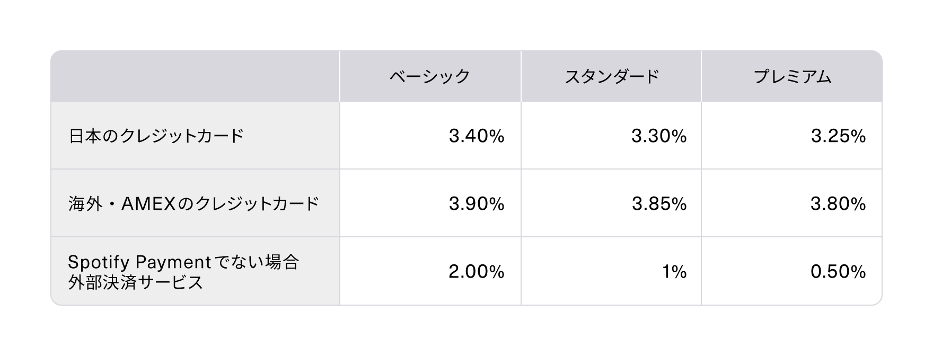
Task: Select the Spotify Payment 外部決済サービス row label
Action: pos(183,272)
